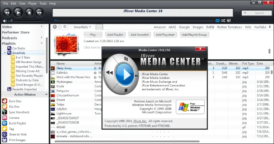Collapse the header with double chevron
Image resolution: width=274 pixels, height=144 pixels.
tap(270, 27)
